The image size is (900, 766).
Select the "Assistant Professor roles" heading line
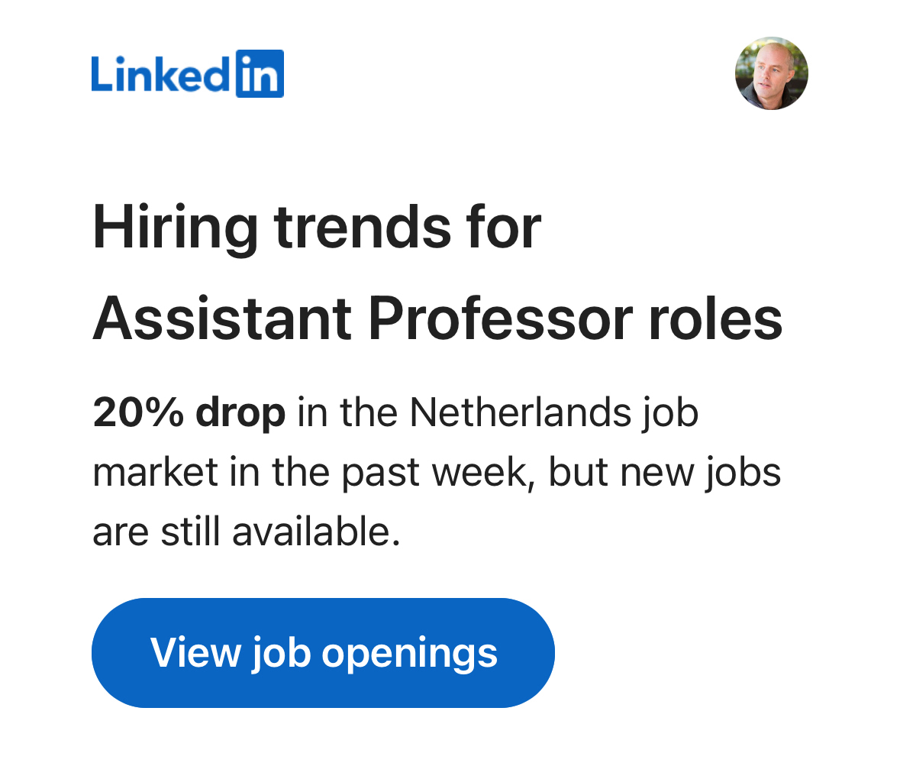click(437, 319)
